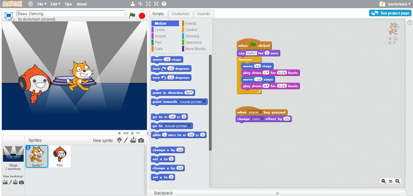Open new sprite from camera

click(x=141, y=140)
